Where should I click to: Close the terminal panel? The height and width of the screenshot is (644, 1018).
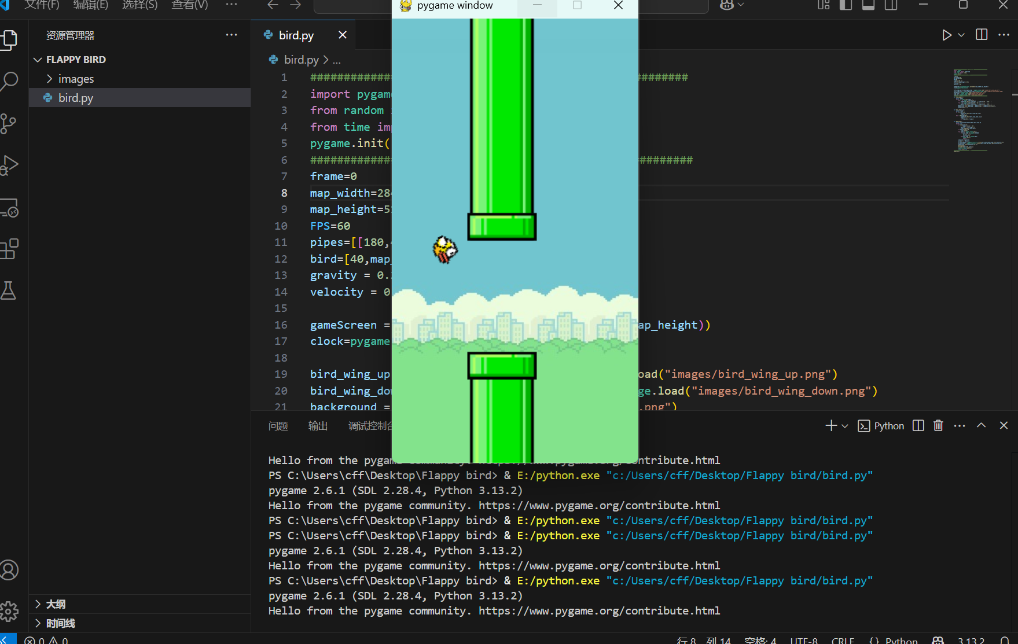(1004, 425)
